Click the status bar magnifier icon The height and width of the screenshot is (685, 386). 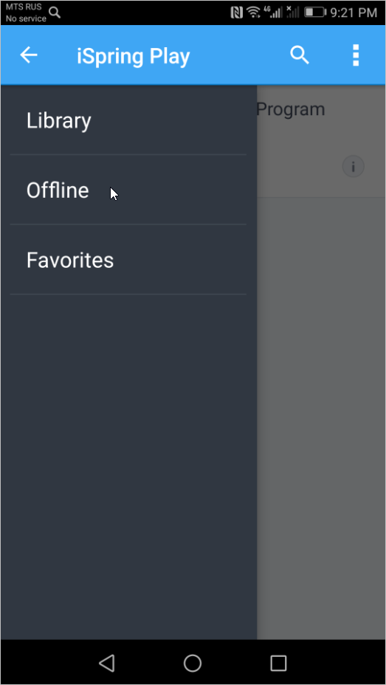55,13
